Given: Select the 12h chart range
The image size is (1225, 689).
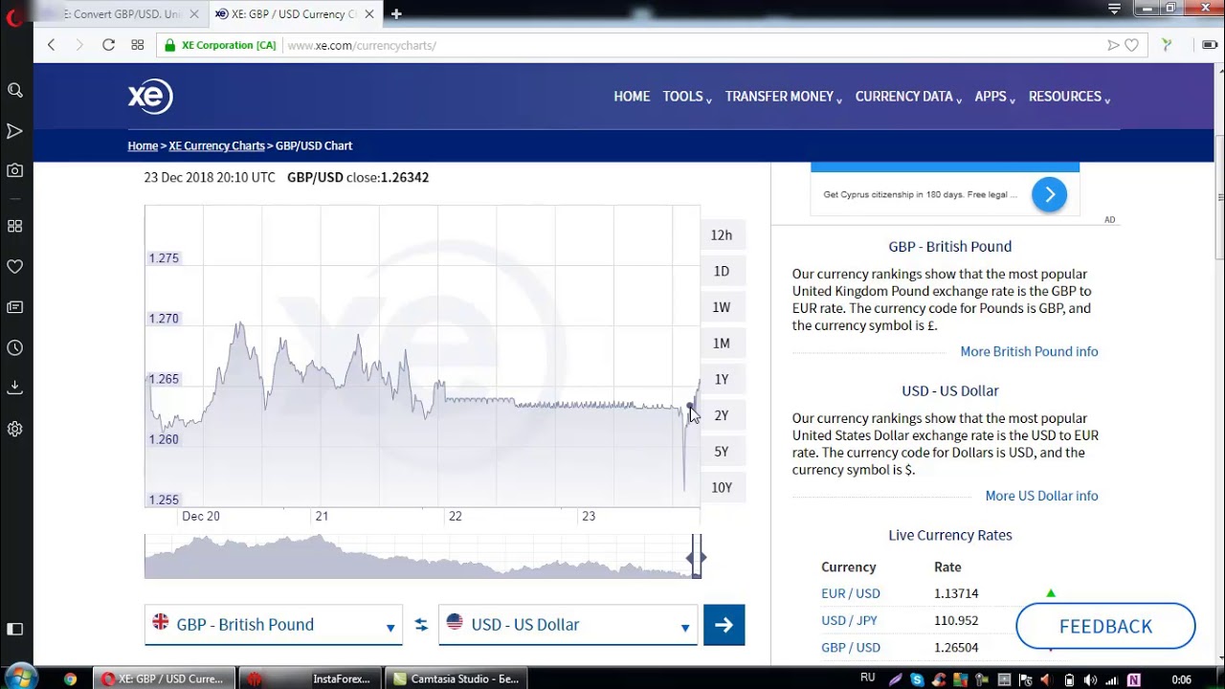Looking at the screenshot, I should point(722,235).
